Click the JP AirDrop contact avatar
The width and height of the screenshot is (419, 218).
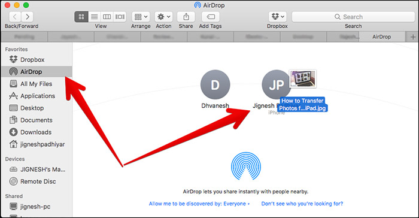[277, 84]
